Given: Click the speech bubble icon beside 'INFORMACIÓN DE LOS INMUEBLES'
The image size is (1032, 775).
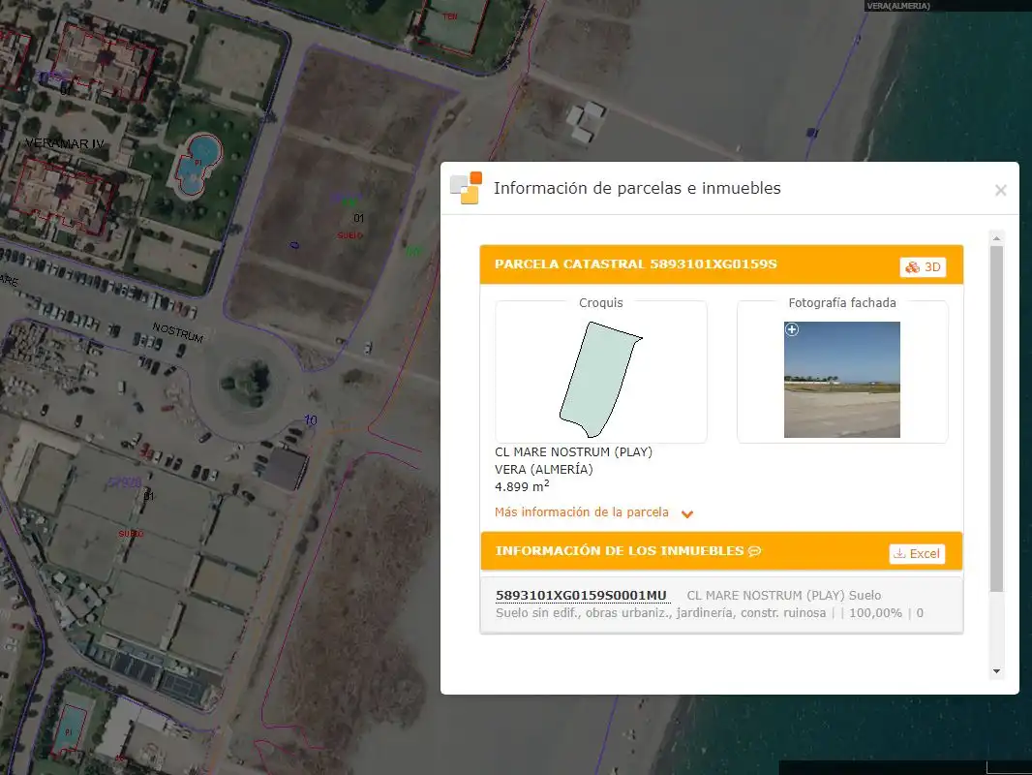Looking at the screenshot, I should tap(755, 551).
